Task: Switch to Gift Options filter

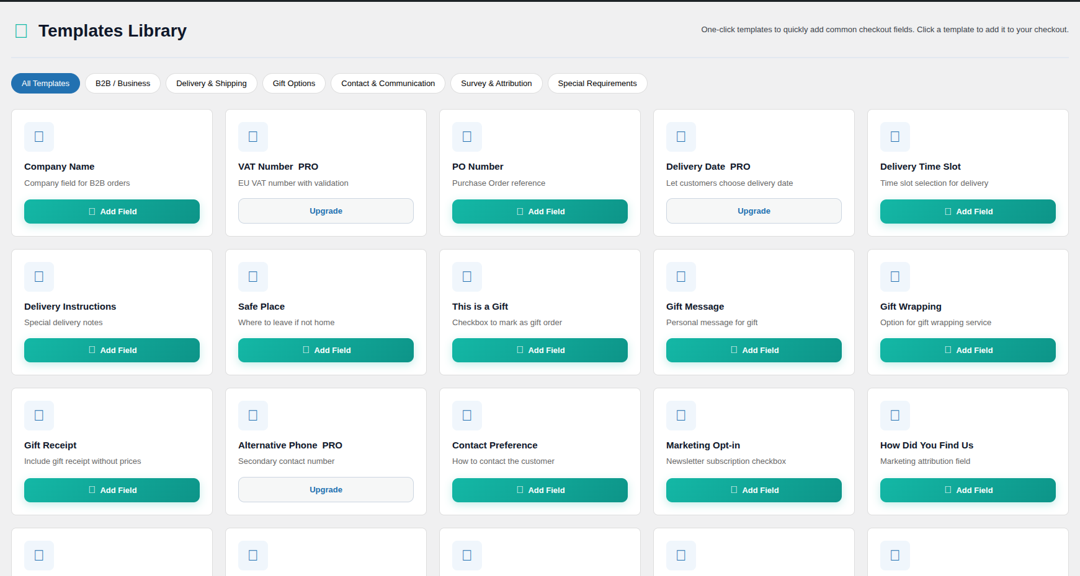Action: coord(294,84)
